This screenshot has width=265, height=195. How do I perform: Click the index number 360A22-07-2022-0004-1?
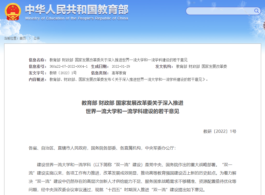(x=69, y=66)
